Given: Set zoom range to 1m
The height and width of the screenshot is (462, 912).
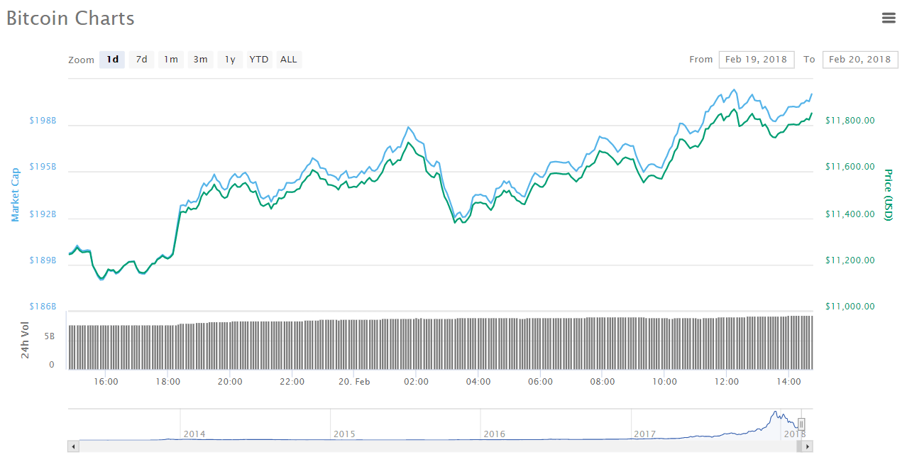Looking at the screenshot, I should 171,60.
